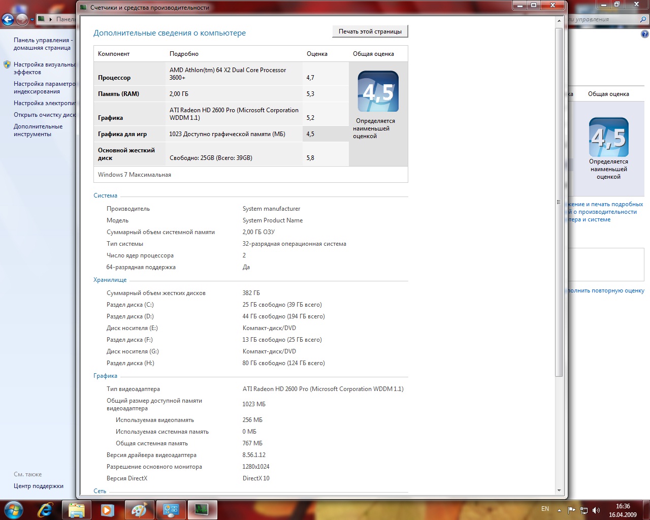Screen dimensions: 650x520
Task: Click Print this page button
Action: (370, 31)
